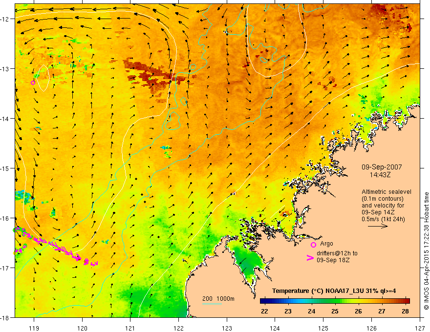The height and width of the screenshot is (332, 430).
Task: Click the colorbar tick label '28'
Action: [x=405, y=311]
